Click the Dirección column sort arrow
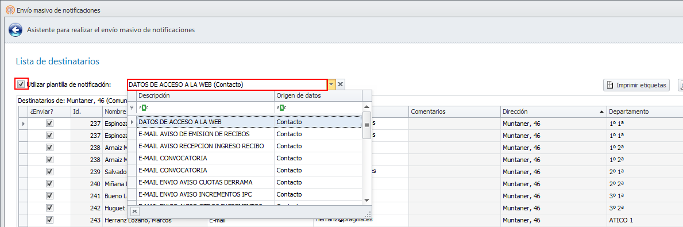The height and width of the screenshot is (227, 683). [x=601, y=111]
